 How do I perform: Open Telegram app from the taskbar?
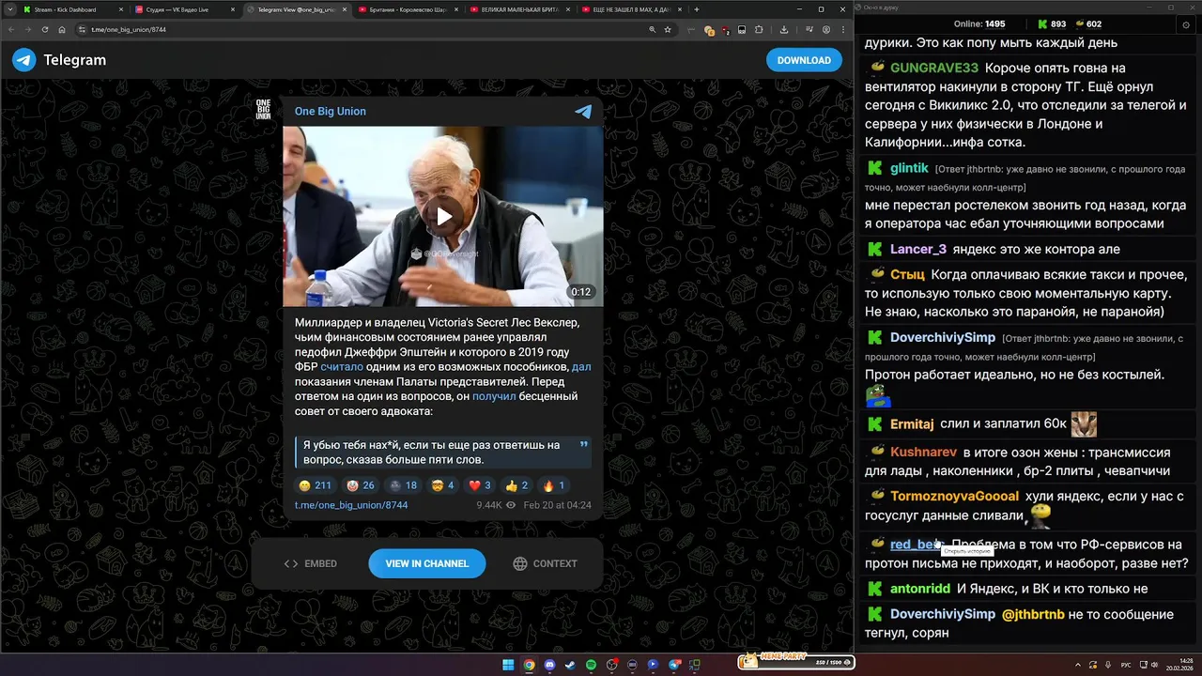(x=673, y=665)
